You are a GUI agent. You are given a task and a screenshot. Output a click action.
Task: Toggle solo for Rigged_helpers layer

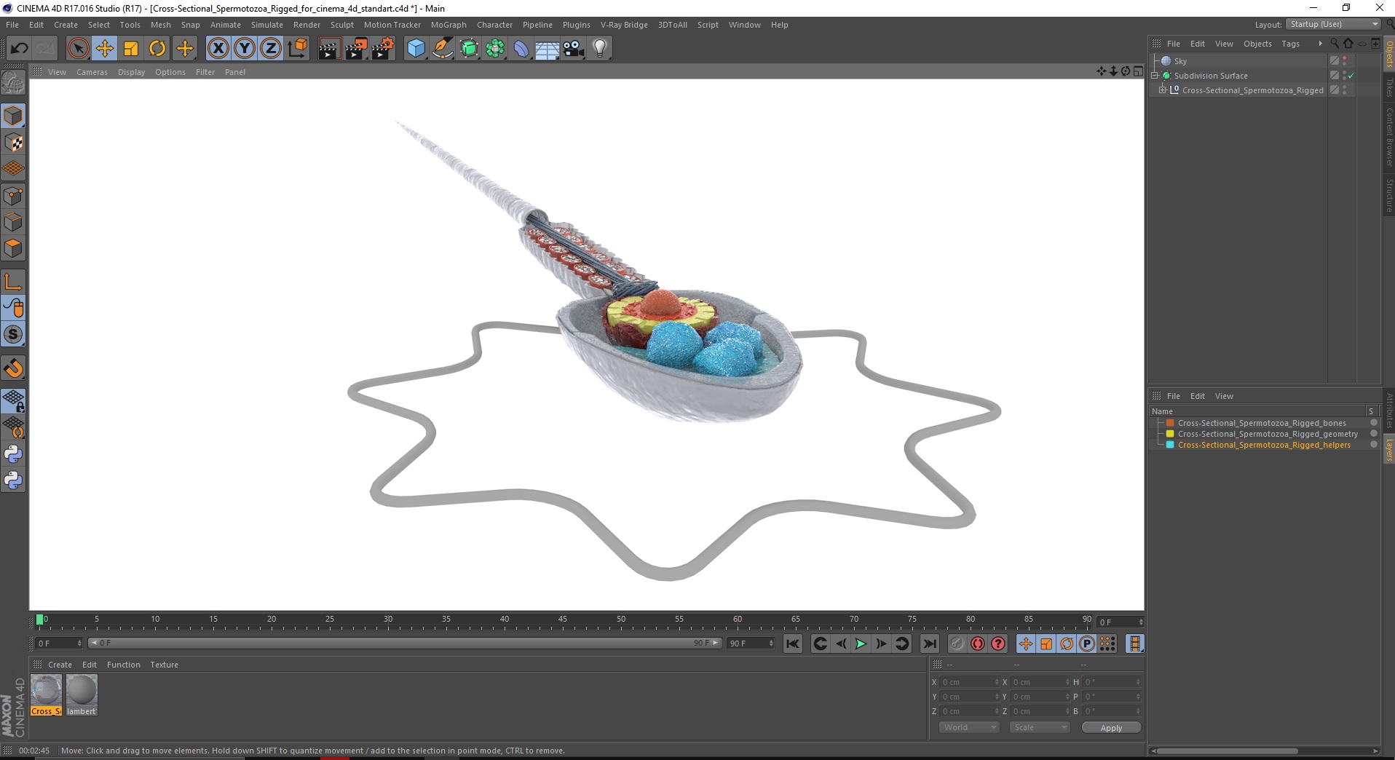pyautogui.click(x=1374, y=445)
